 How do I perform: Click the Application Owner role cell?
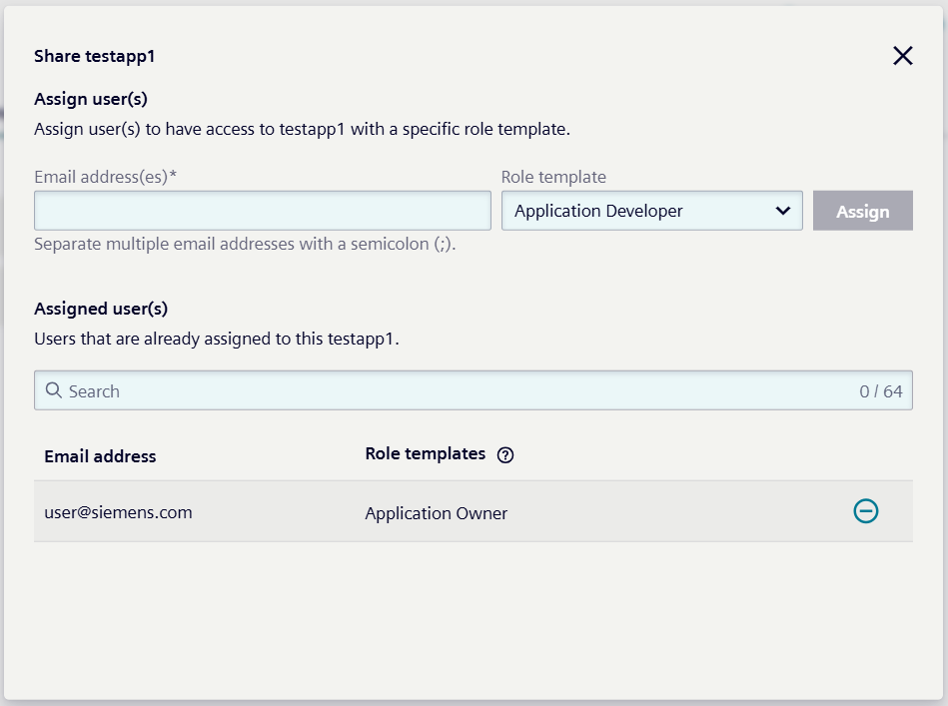tap(436, 513)
